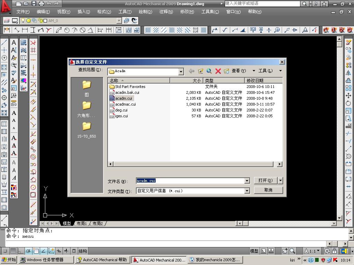
Task: Click the delete red X icon in dialog
Action: [218, 71]
